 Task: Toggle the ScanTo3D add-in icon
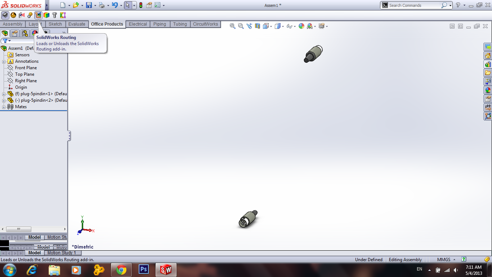point(22,15)
